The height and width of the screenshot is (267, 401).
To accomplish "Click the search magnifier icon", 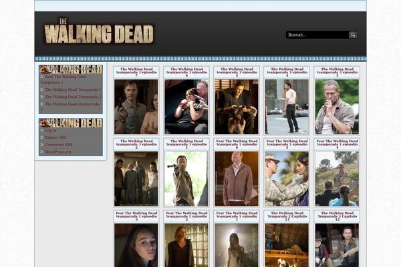I will point(353,35).
